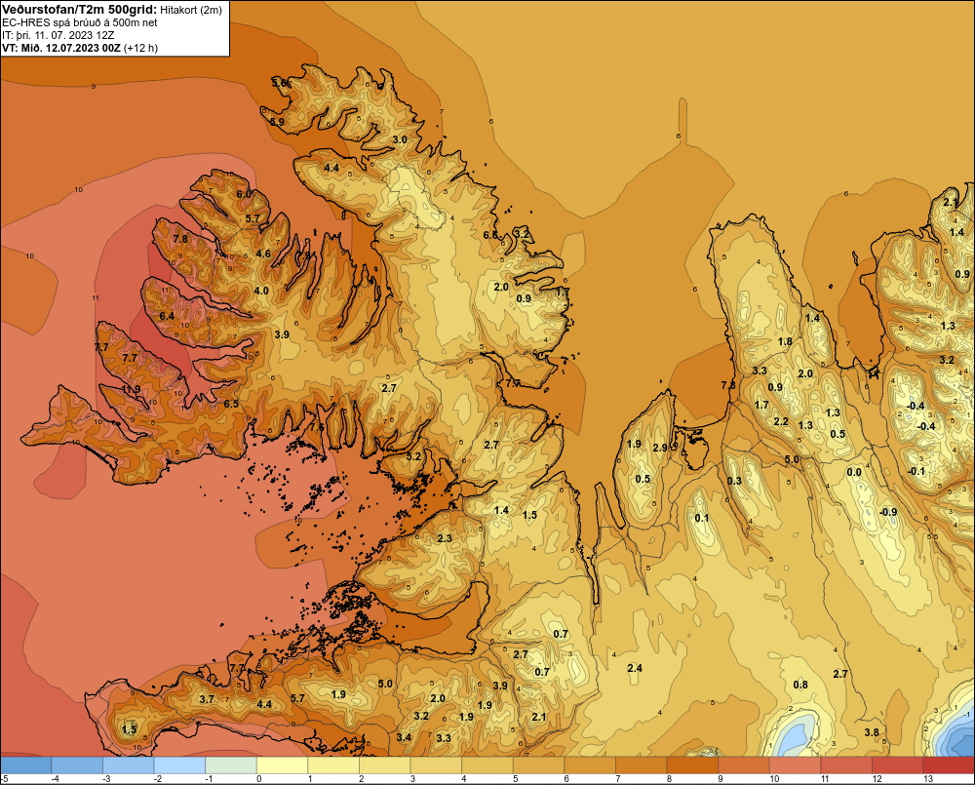This screenshot has width=975, height=785.
Task: Click the 2.2 temperature label
Action: (781, 421)
